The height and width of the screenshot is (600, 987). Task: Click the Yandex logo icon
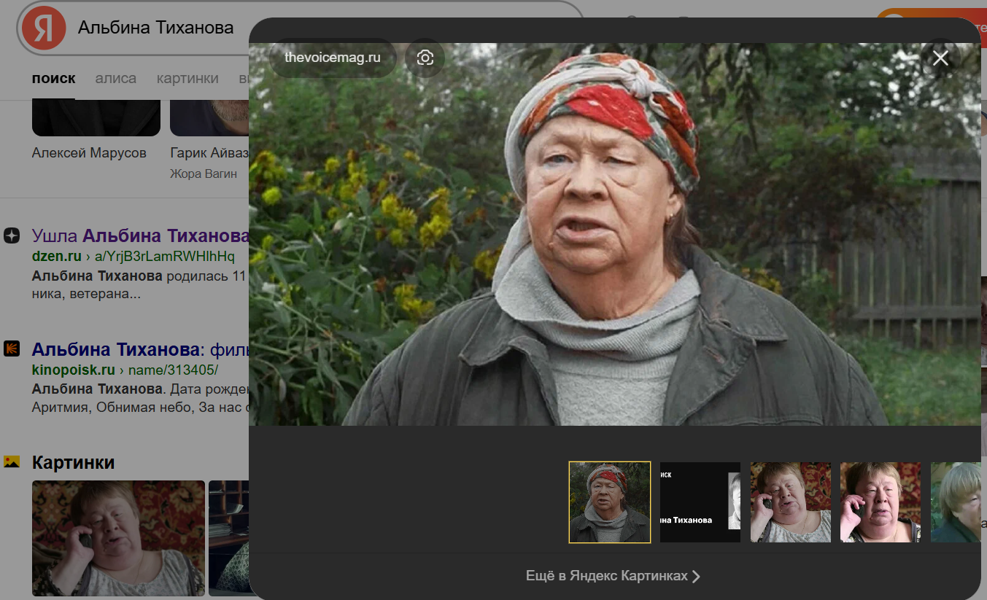coord(44,28)
